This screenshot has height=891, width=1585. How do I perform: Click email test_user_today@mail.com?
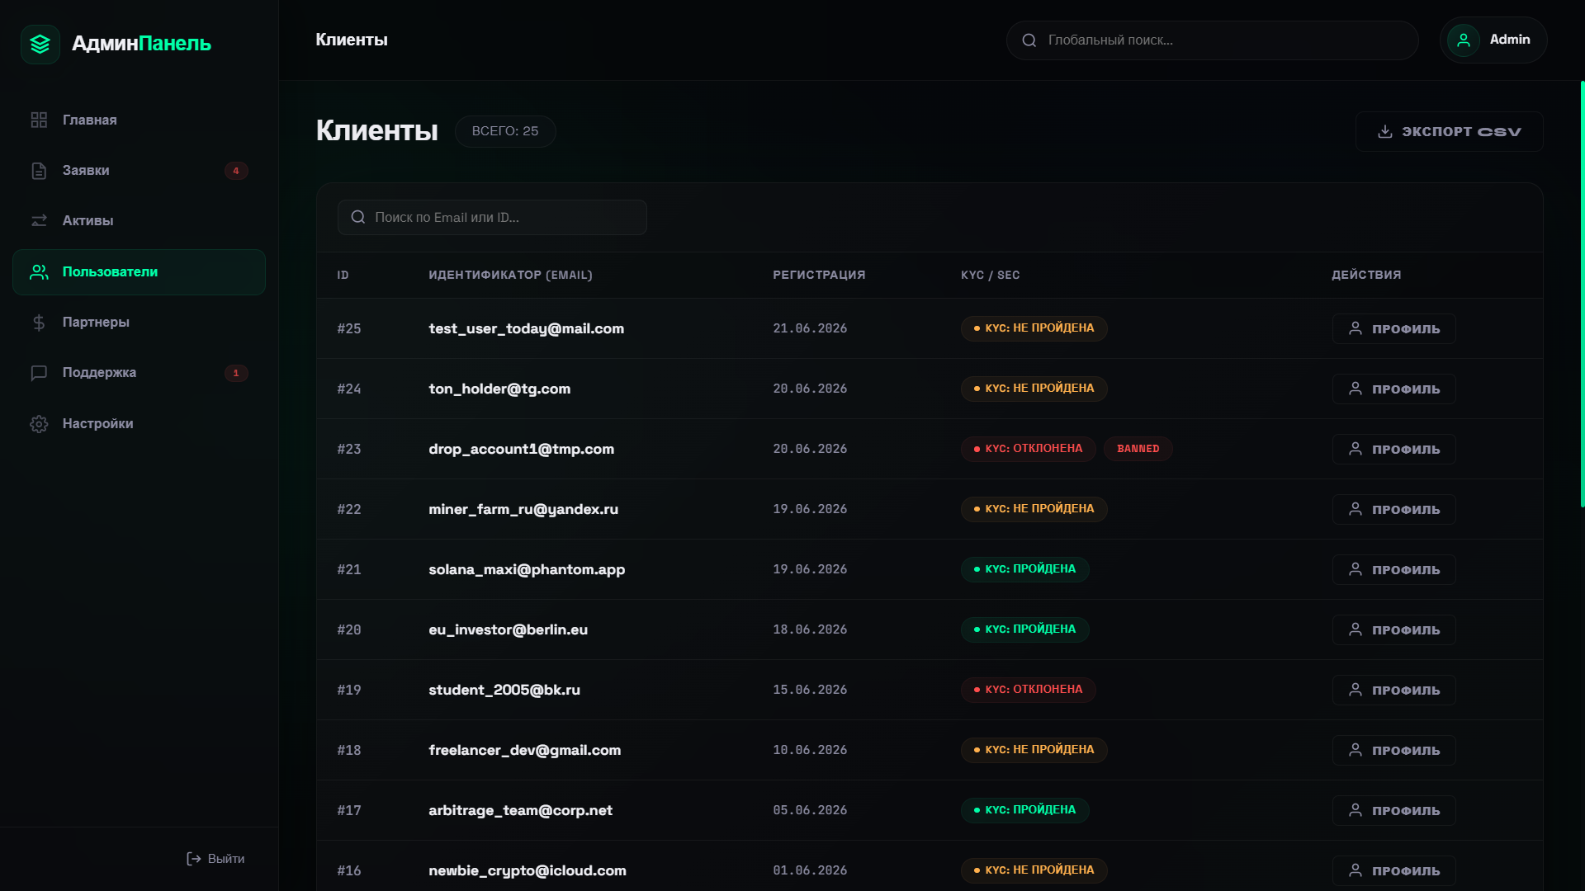pyautogui.click(x=527, y=328)
